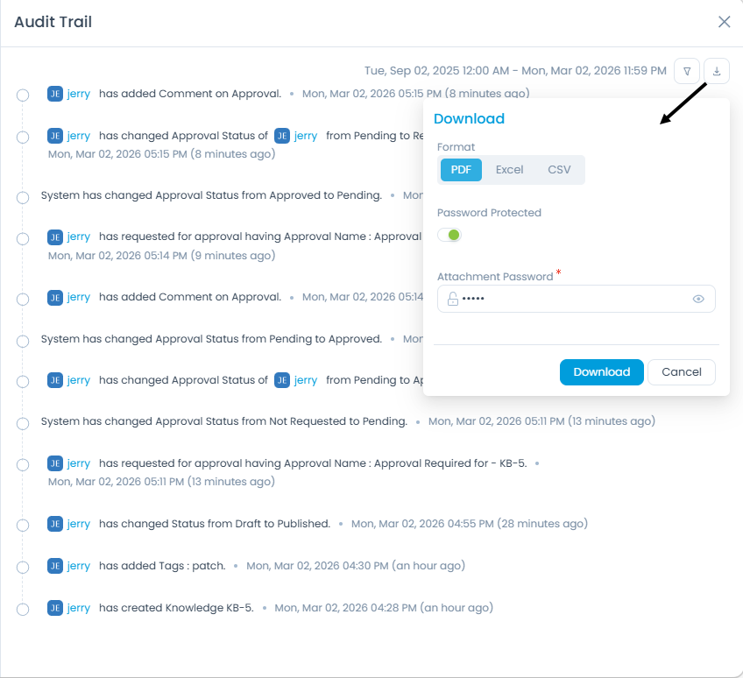Image resolution: width=743 pixels, height=678 pixels.
Task: Click the lock icon in the password field
Action: 450,299
